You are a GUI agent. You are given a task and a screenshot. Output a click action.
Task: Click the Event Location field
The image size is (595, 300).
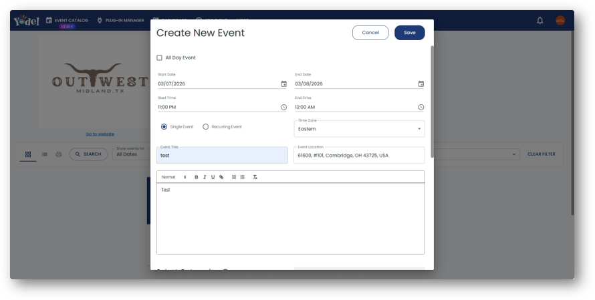[x=360, y=156]
